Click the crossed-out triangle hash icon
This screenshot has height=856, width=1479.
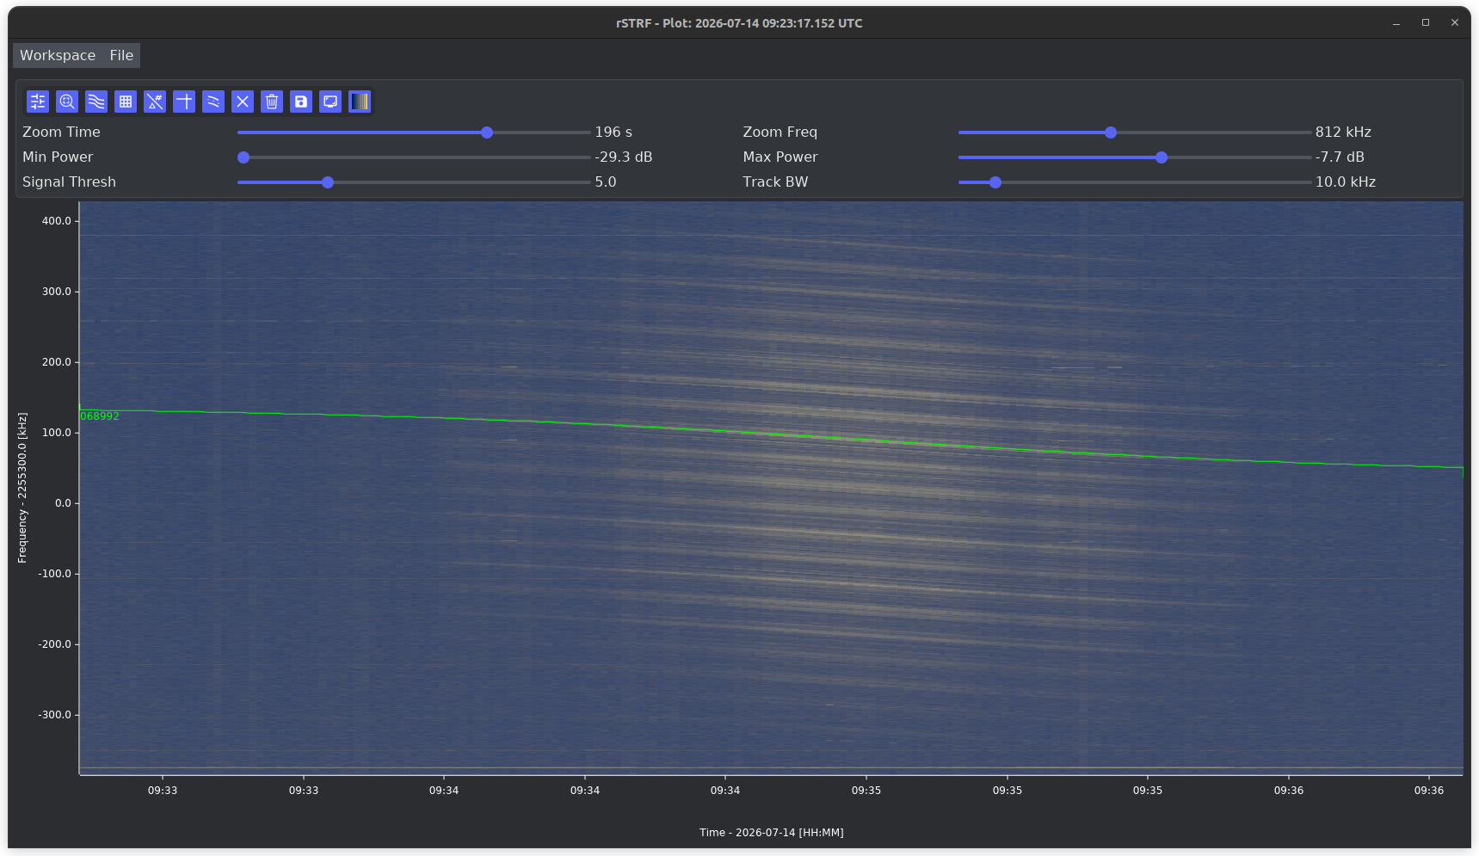coord(155,102)
